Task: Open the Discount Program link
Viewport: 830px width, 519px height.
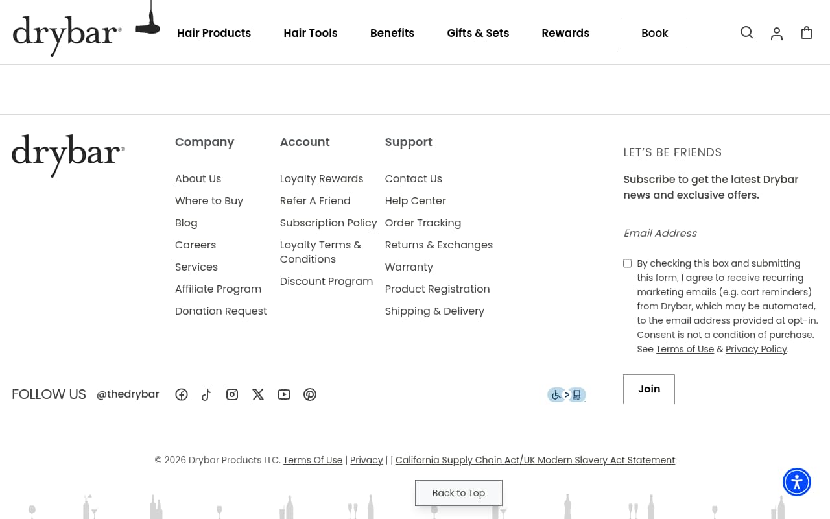Action: (x=326, y=282)
